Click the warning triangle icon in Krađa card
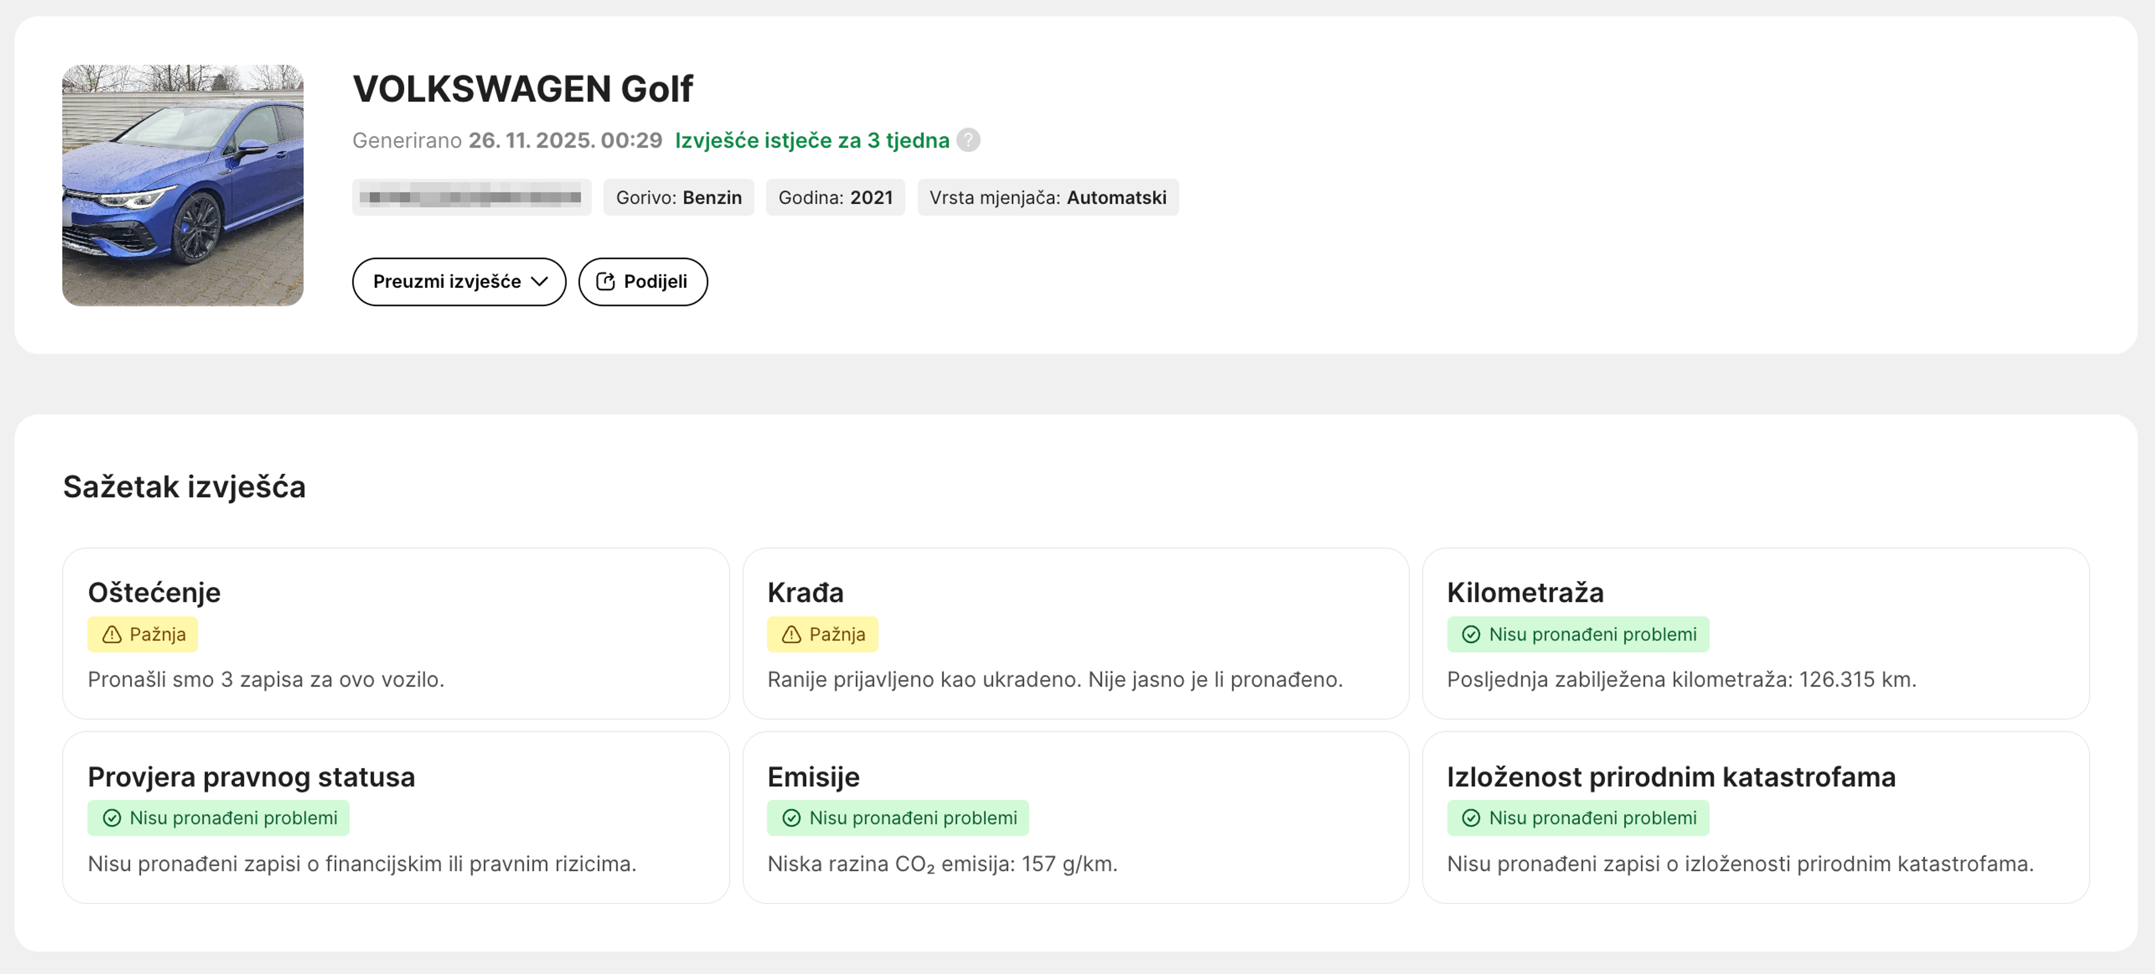This screenshot has width=2155, height=974. click(x=791, y=634)
